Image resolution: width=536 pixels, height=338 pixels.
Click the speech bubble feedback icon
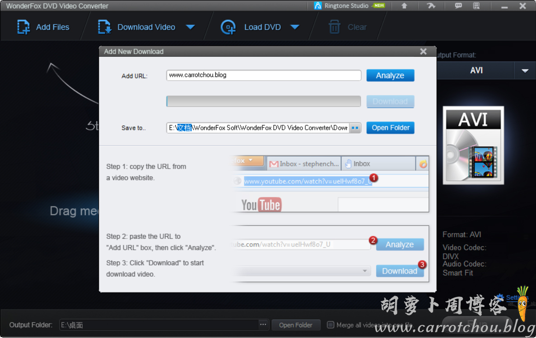click(x=458, y=6)
